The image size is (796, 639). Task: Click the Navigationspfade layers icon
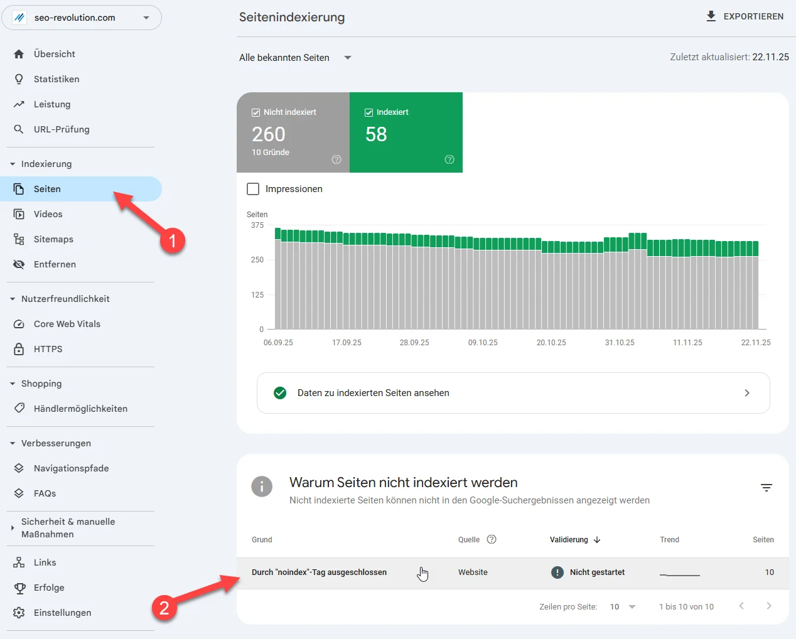[19, 468]
